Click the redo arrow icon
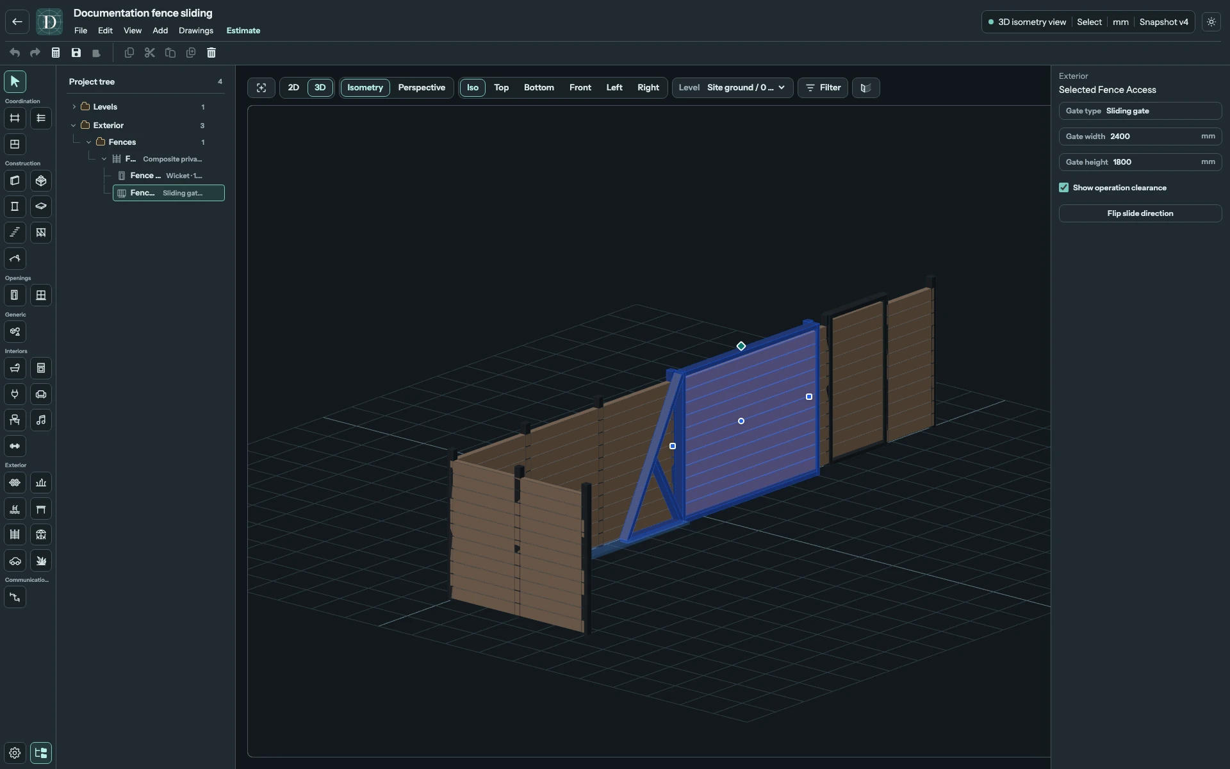Viewport: 1230px width, 769px height. coord(35,53)
